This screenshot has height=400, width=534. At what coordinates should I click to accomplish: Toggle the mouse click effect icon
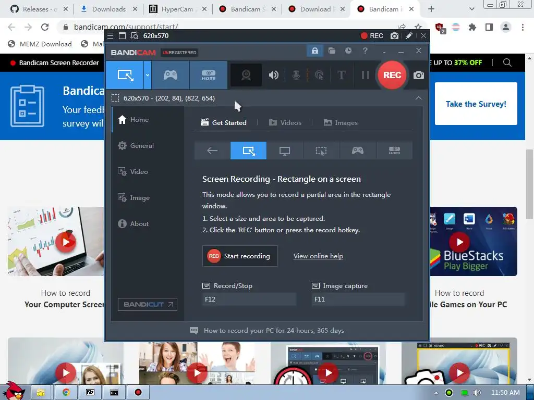(319, 75)
